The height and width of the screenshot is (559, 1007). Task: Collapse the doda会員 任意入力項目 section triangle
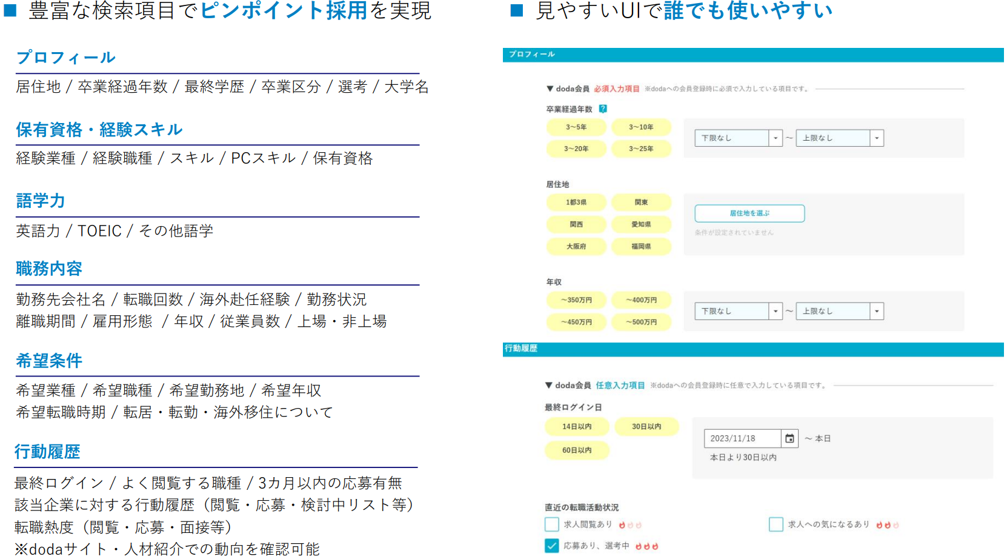click(x=548, y=386)
